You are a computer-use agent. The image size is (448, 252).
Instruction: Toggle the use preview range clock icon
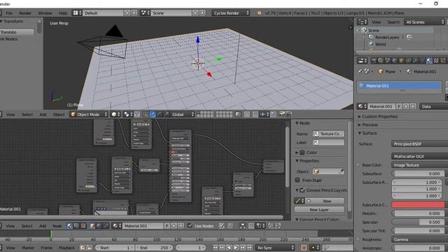point(83,248)
